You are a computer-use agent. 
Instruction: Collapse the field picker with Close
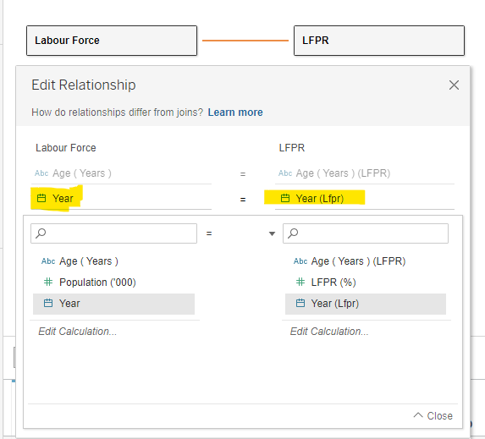point(433,416)
